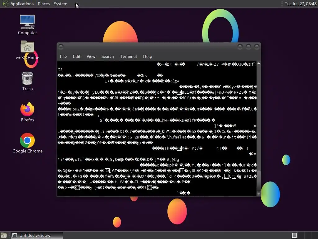
Task: Open the terminal View menu
Action: pos(91,57)
